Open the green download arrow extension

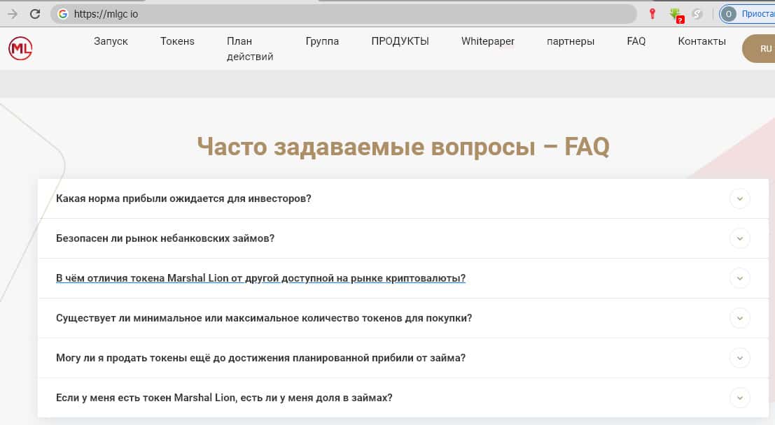(x=675, y=14)
